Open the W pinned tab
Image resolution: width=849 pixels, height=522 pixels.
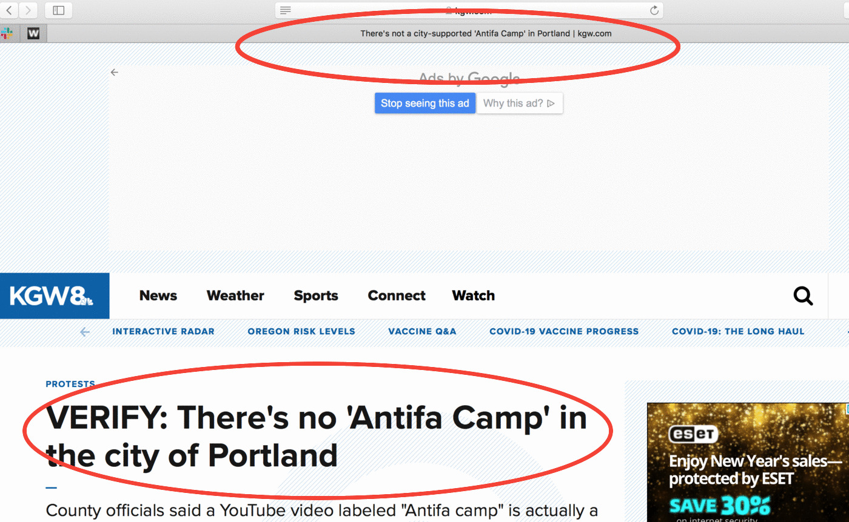pyautogui.click(x=33, y=33)
